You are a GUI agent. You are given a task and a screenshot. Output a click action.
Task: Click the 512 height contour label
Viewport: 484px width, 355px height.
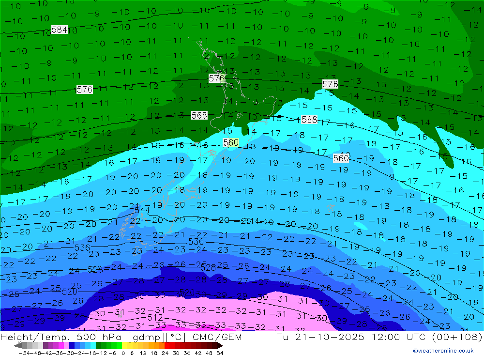(155, 317)
